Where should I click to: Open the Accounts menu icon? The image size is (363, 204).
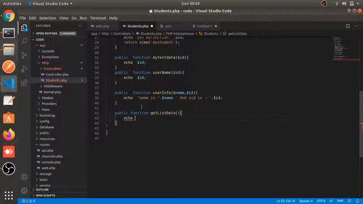pos(24,177)
